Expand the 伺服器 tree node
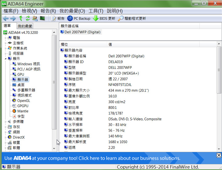The height and width of the screenshot is (170, 222). 6,54
